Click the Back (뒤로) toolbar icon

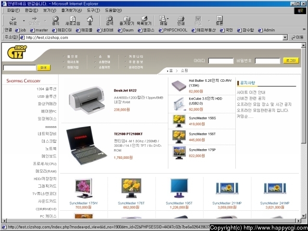[x=13, y=21]
